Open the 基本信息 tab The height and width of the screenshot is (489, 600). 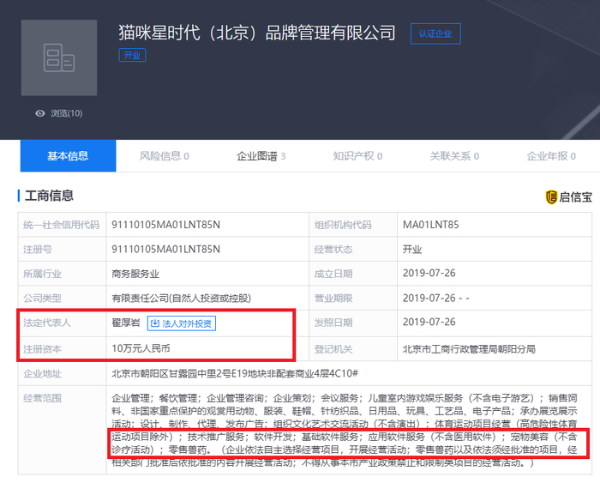(x=68, y=156)
